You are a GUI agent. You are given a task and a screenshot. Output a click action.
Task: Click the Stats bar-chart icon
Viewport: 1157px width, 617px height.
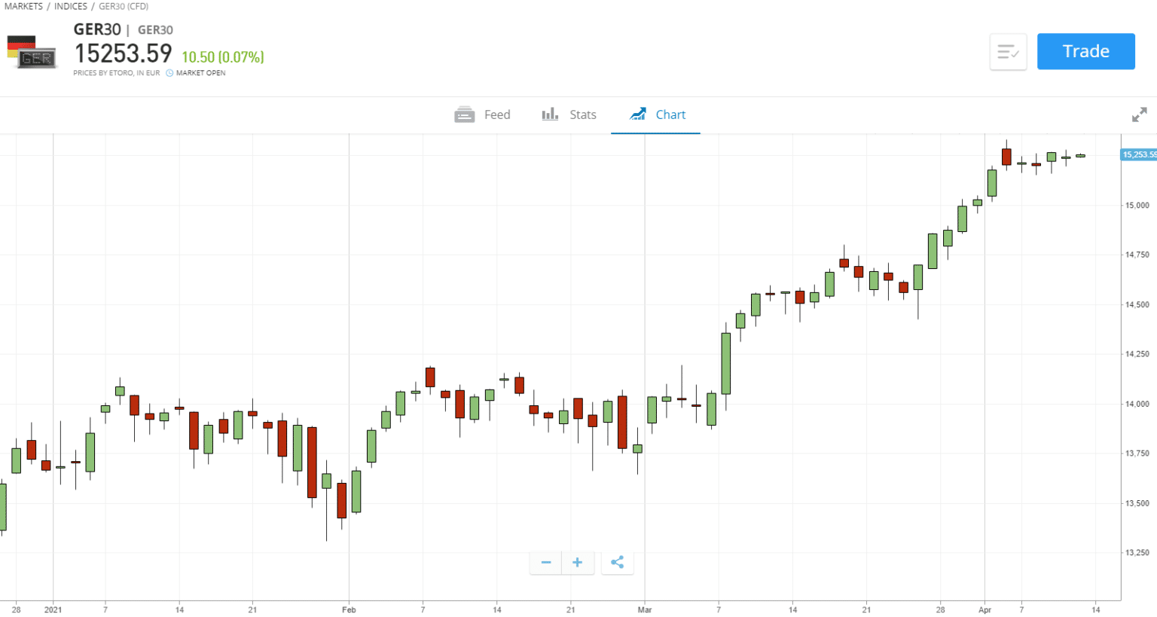pos(550,114)
